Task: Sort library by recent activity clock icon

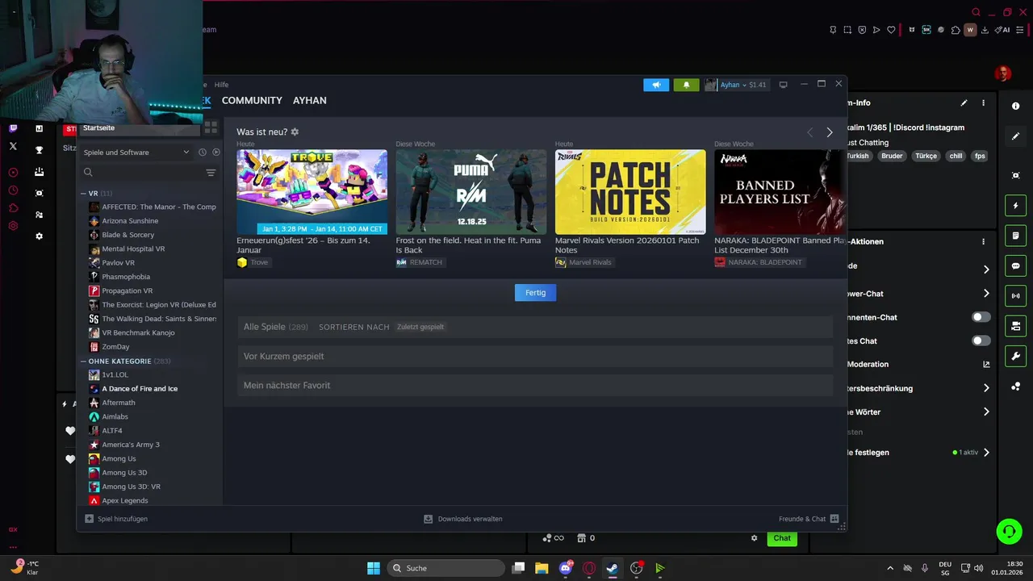Action: [203, 152]
